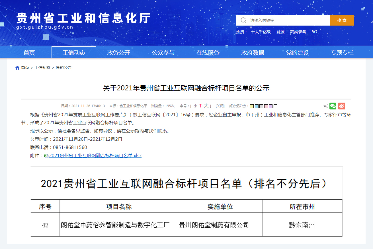
Task: Click the home icon in breadcrumb
Action: pyautogui.click(x=18, y=68)
